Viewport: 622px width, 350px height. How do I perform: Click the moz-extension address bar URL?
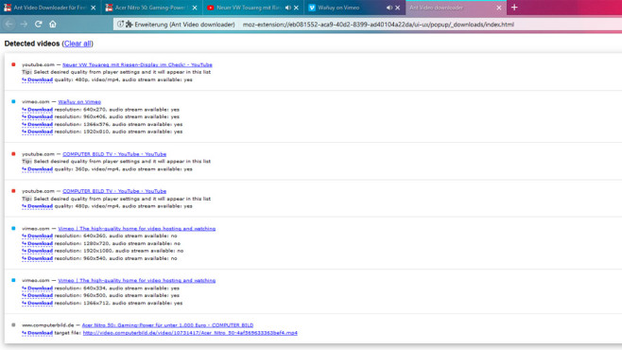(378, 25)
